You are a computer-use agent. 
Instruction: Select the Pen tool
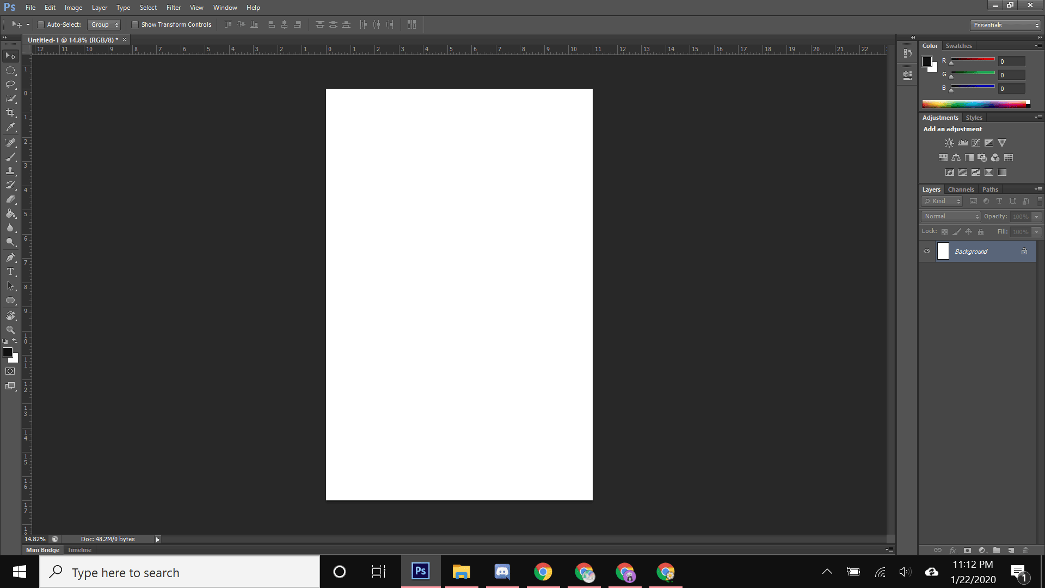click(10, 258)
